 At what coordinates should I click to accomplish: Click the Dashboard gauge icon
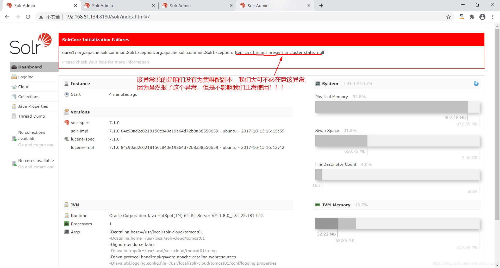tap(14, 67)
